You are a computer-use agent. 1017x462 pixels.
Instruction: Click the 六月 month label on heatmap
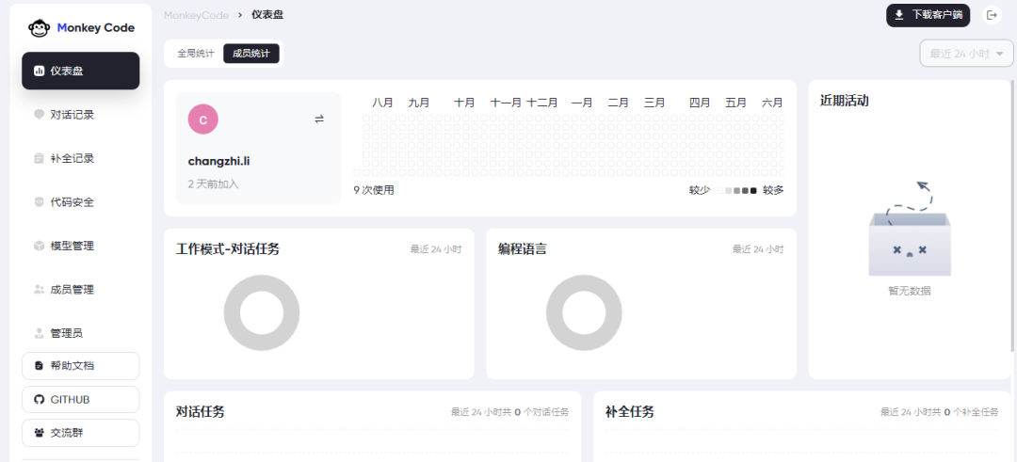[x=772, y=103]
